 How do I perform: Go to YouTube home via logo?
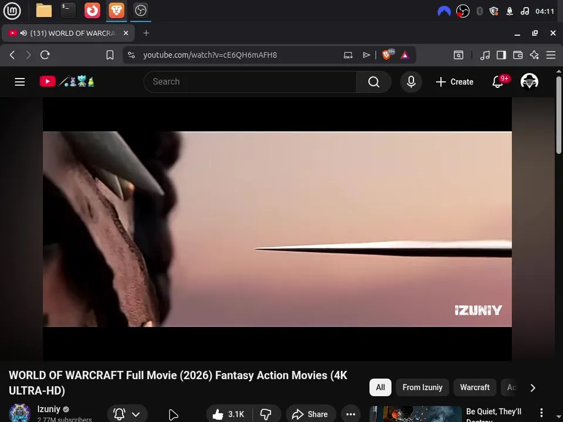click(x=67, y=81)
